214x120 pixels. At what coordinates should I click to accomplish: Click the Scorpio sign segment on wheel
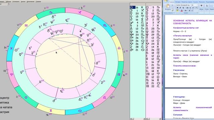(105, 25)
